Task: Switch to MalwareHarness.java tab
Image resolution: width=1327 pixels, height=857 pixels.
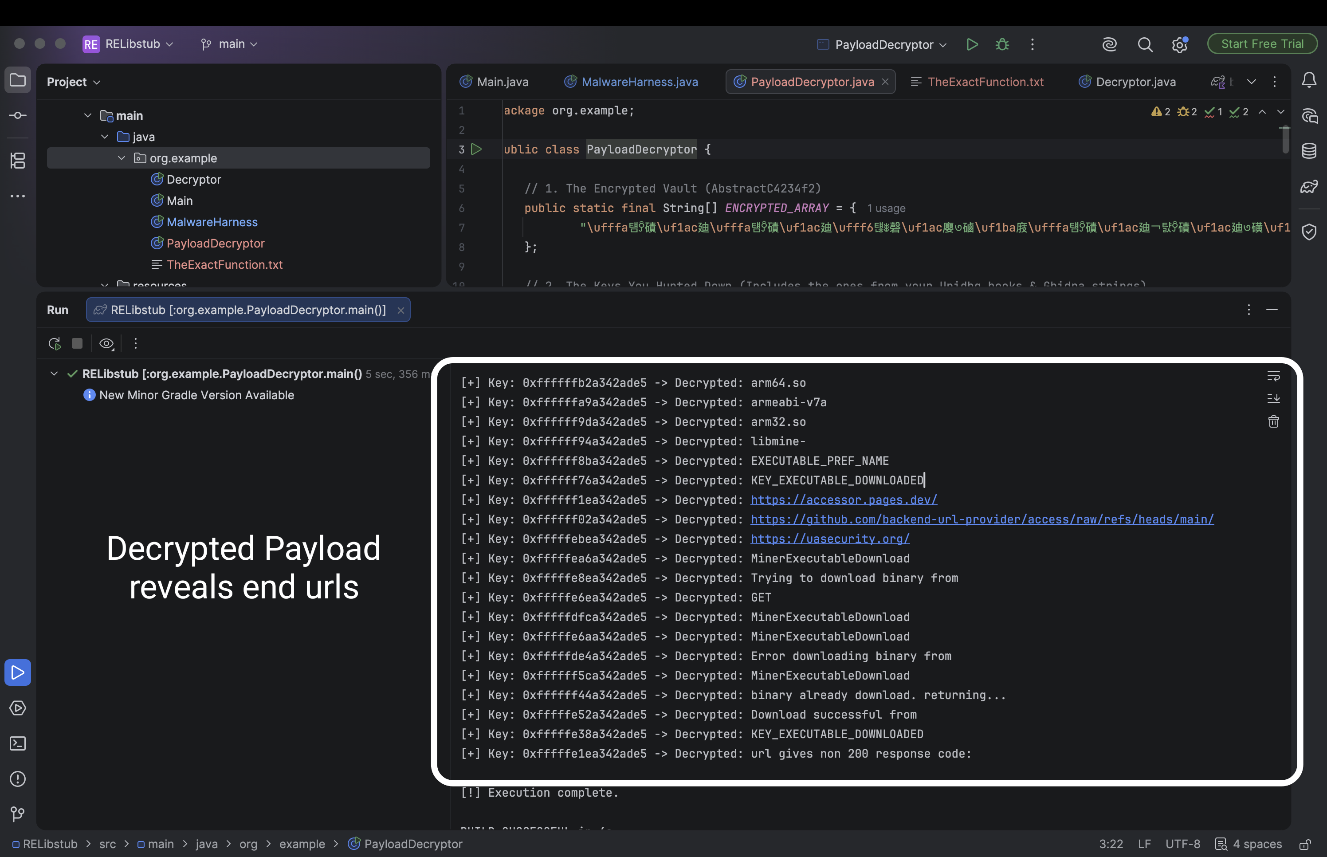Action: (631, 82)
